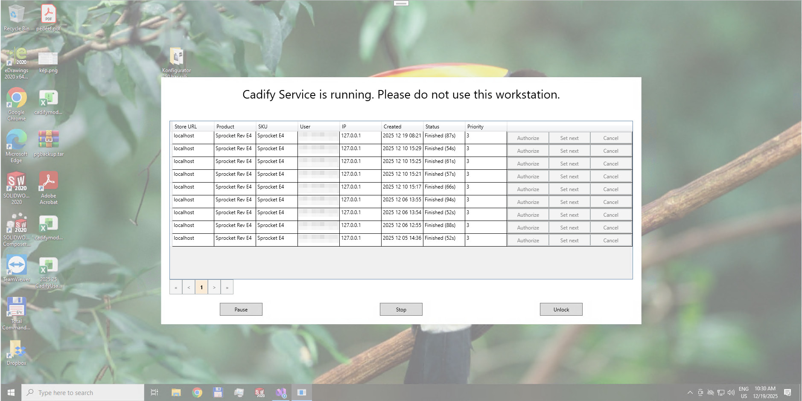Cancel the bottom job from 2025 12 05
This screenshot has height=401, width=802.
pyautogui.click(x=610, y=240)
